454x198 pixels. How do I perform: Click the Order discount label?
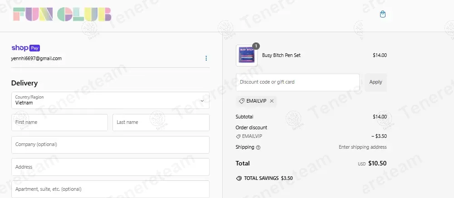click(251, 127)
